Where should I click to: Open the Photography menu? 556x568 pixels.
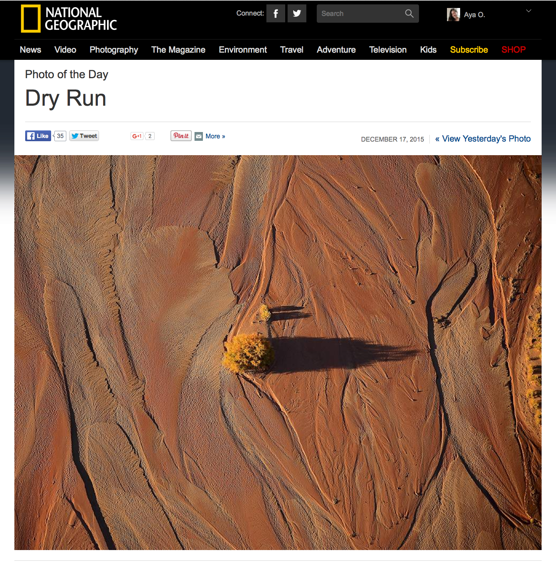114,50
